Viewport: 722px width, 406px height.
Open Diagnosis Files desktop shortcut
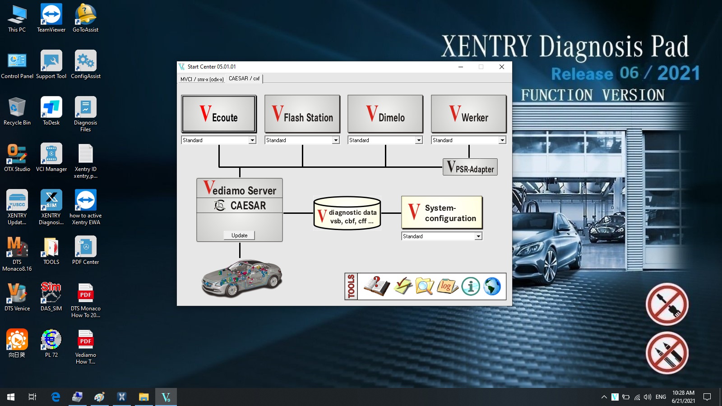coord(86,115)
